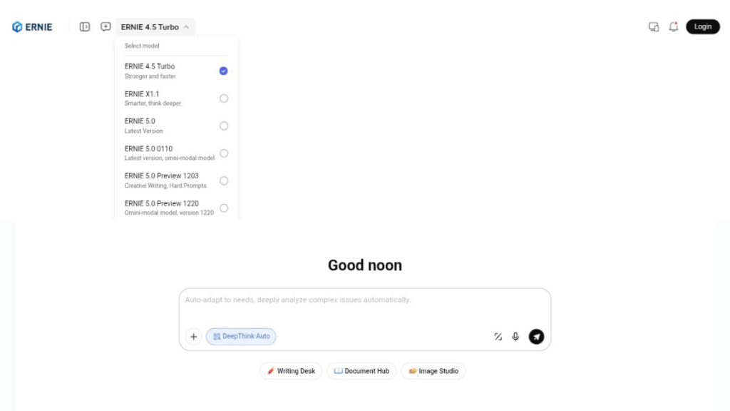Send the message with the arrow button

tap(536, 337)
